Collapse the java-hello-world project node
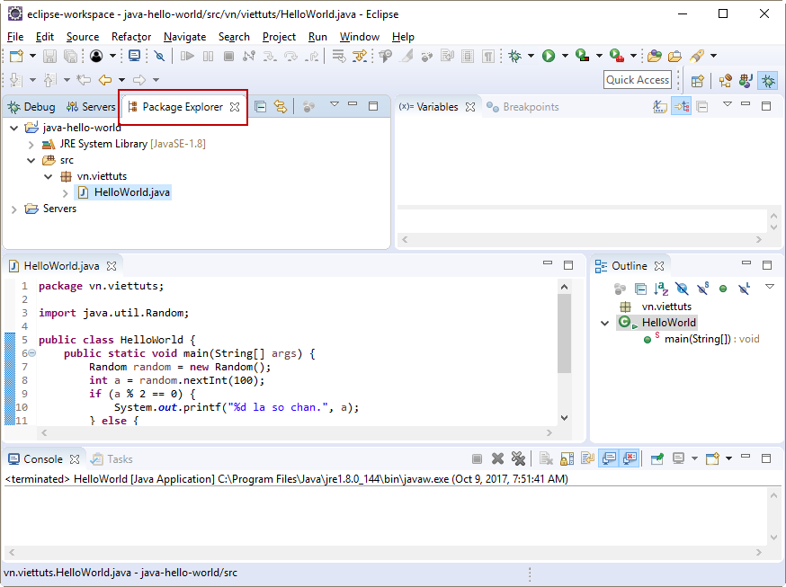The image size is (786, 587). (x=14, y=129)
